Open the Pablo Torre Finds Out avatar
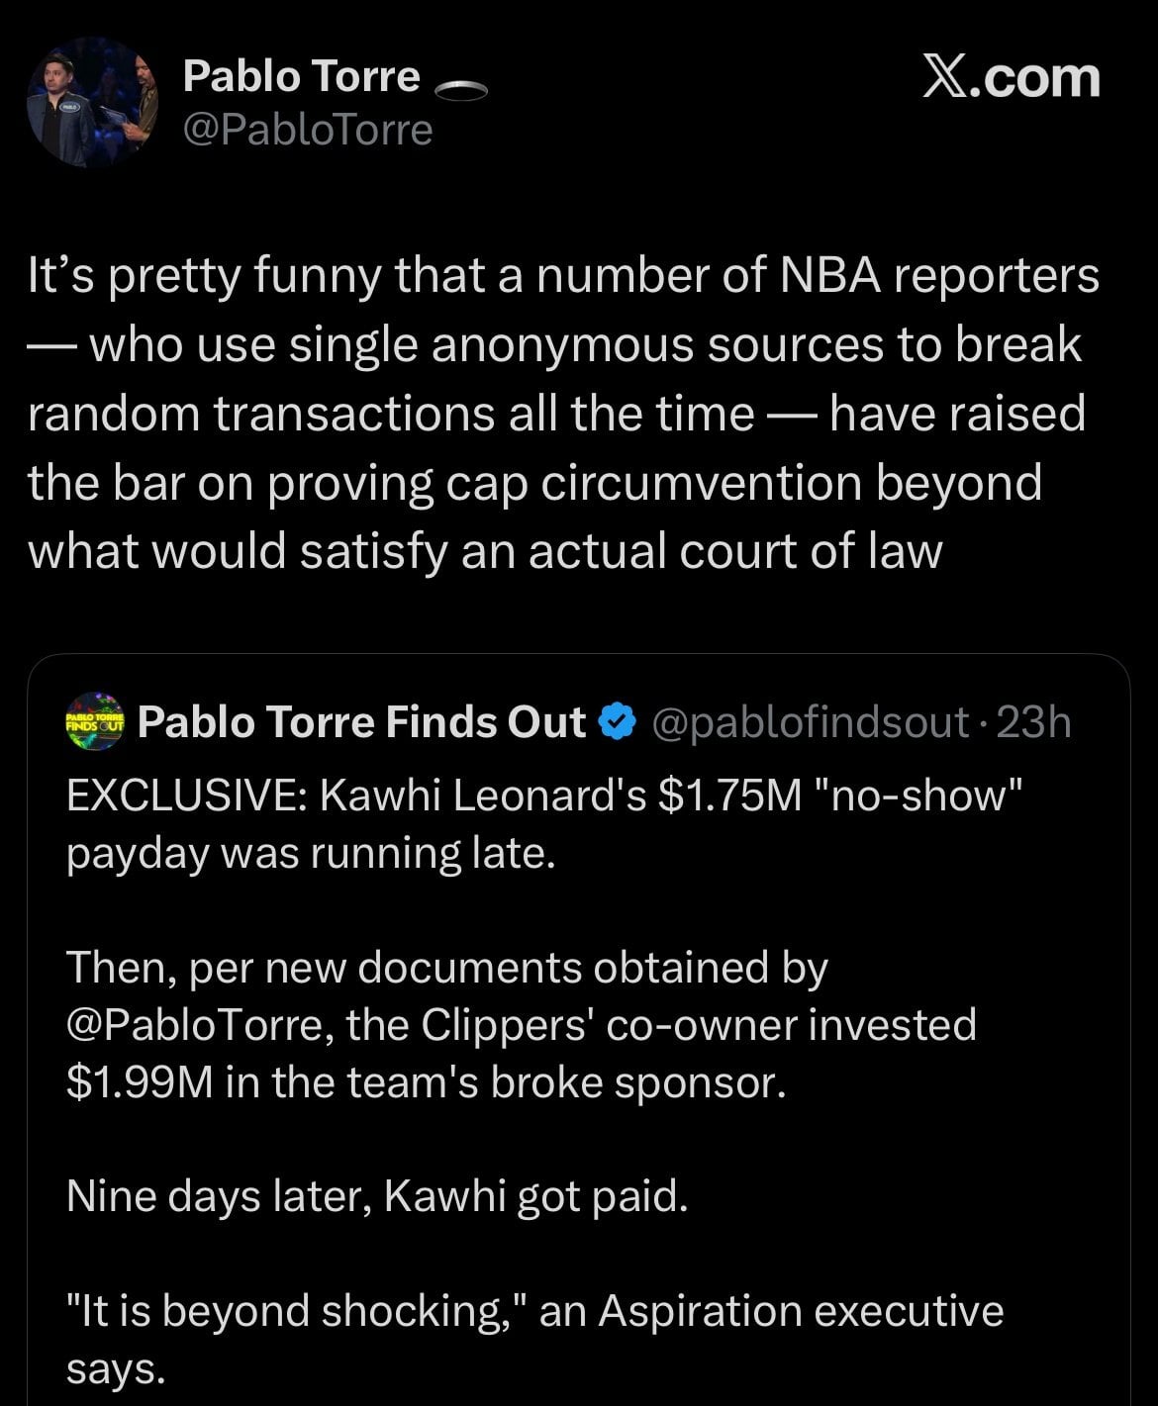 [95, 723]
